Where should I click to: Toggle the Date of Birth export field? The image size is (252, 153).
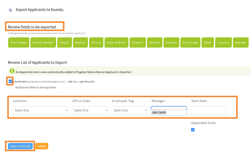pos(116,43)
